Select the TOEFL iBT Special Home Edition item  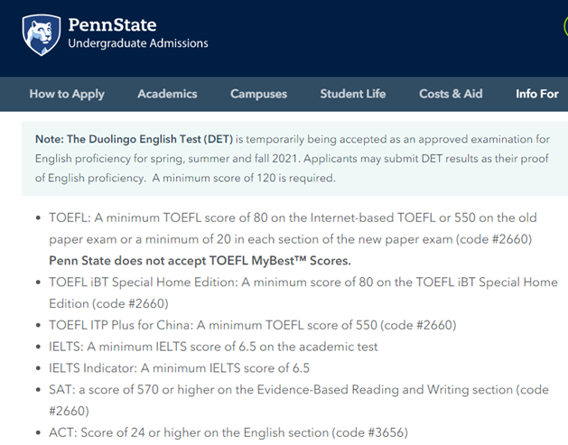[303, 283]
